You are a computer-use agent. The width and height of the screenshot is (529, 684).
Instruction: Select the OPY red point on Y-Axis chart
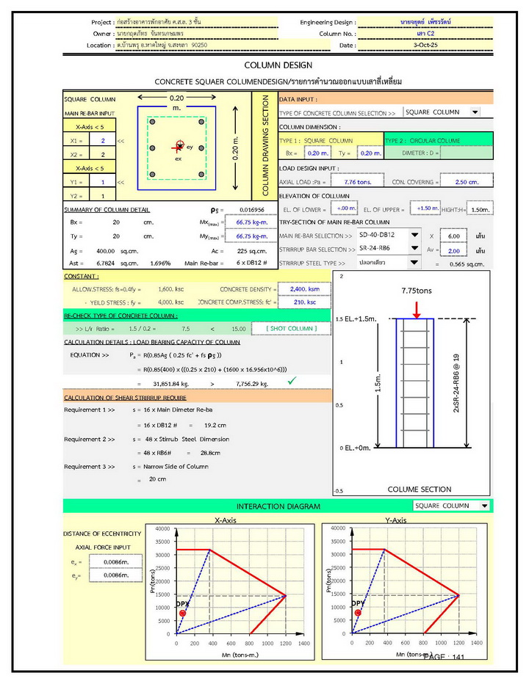pos(358,612)
